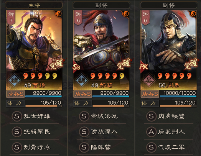Image resolution: width=201 pixels, height=156 pixels.
Task: Click the yin-yang icon on 郝昭's portrait
Action: coord(126,13)
